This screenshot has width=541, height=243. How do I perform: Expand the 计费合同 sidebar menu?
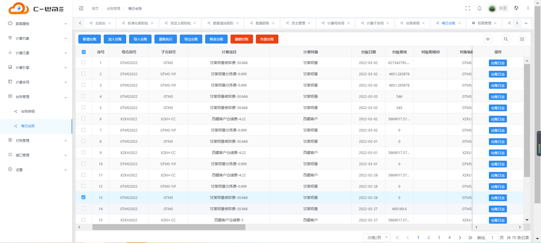click(x=36, y=82)
